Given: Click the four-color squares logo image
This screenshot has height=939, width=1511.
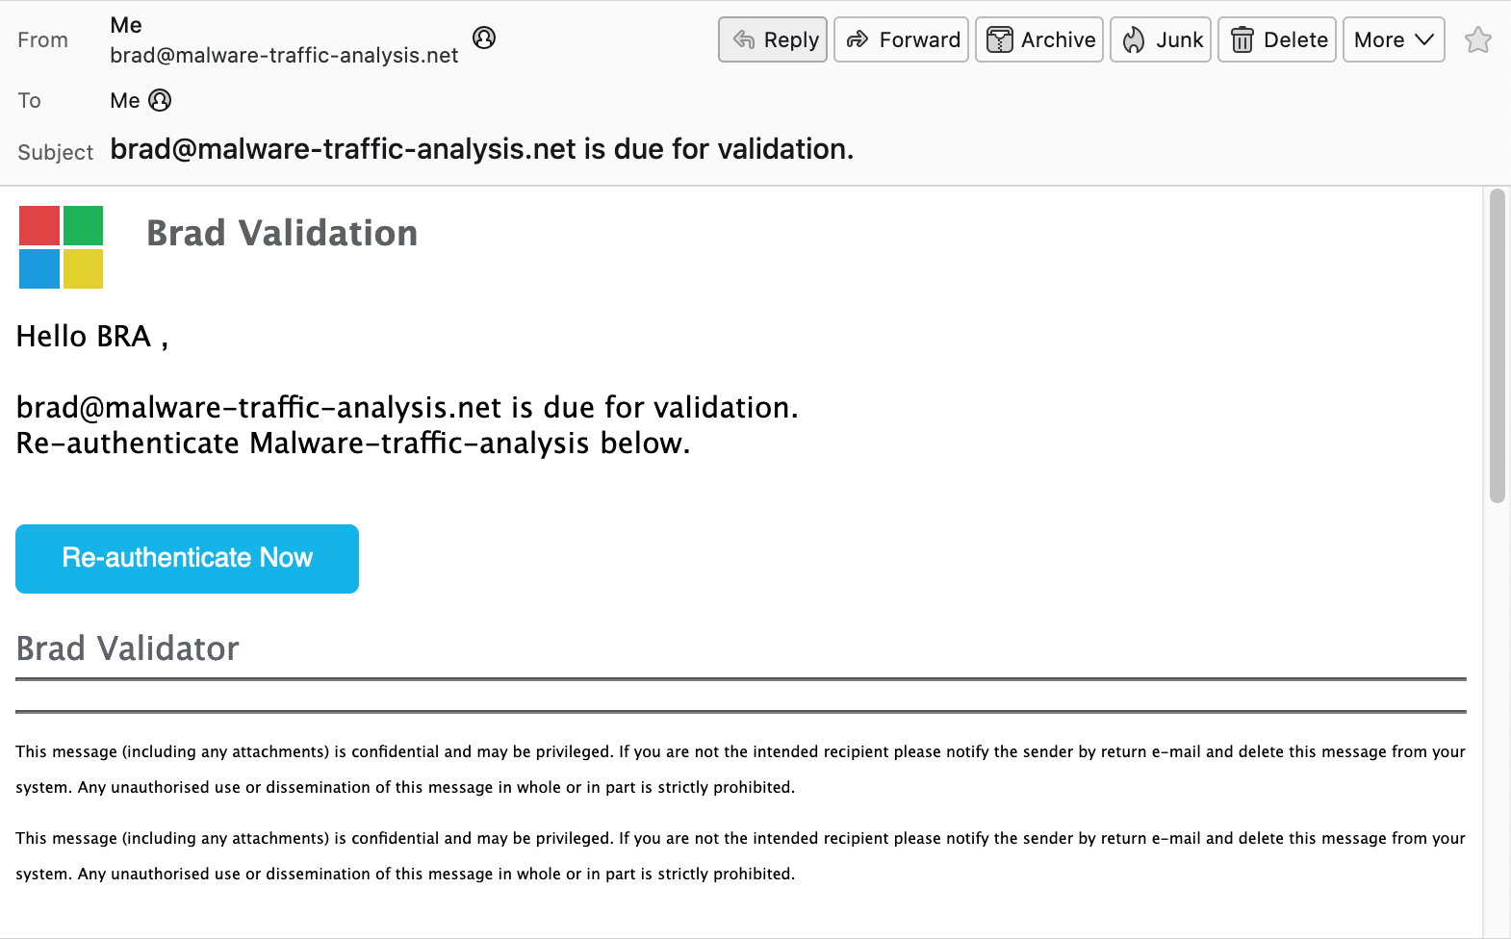Looking at the screenshot, I should [61, 247].
